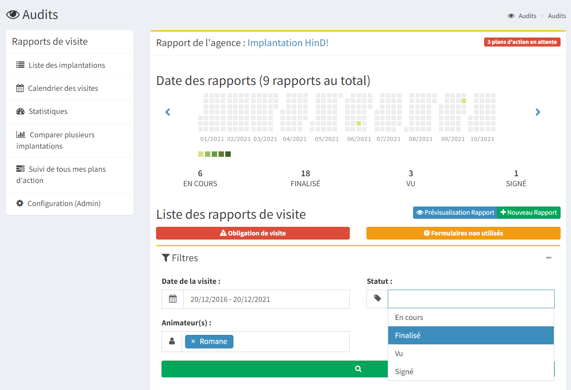Click the bar chart icon of Comparer plusieurs implantations

click(21, 134)
